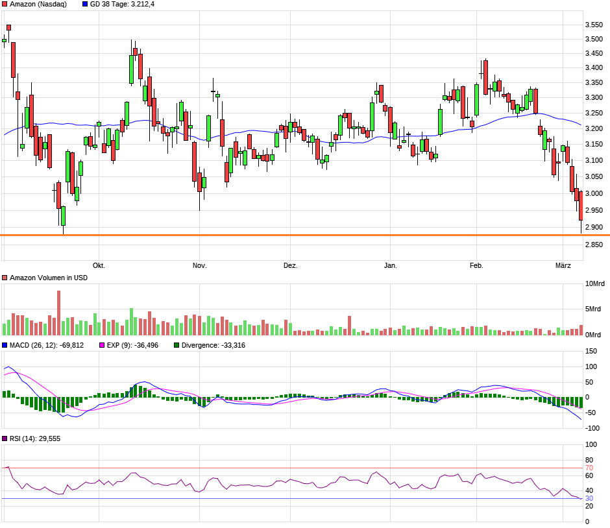Click the 'Jan.' month label
This screenshot has height=528, width=610.
pyautogui.click(x=391, y=265)
